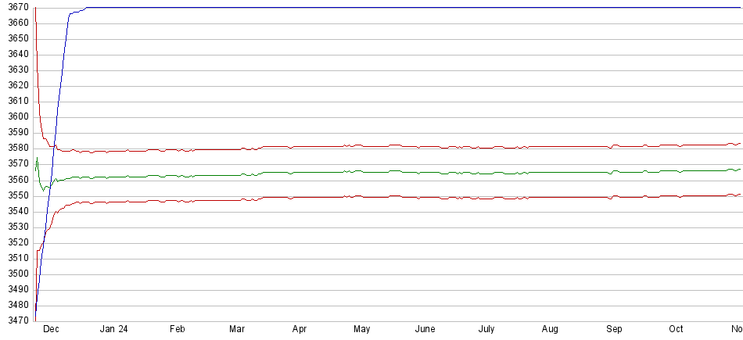Click the 'Aug' axis label
743x340 pixels.
550,330
